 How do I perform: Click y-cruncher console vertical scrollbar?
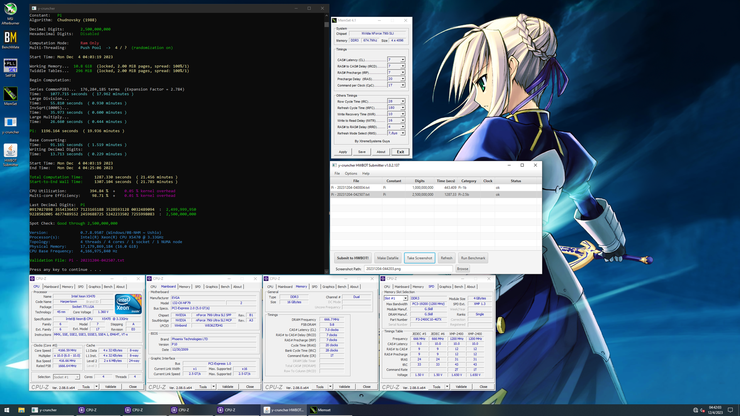click(326, 144)
